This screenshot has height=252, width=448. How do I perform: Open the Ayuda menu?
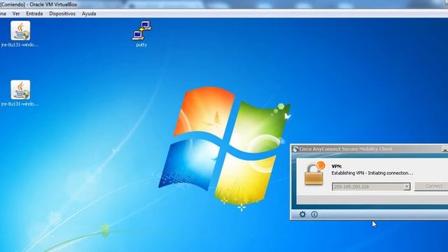coord(89,13)
